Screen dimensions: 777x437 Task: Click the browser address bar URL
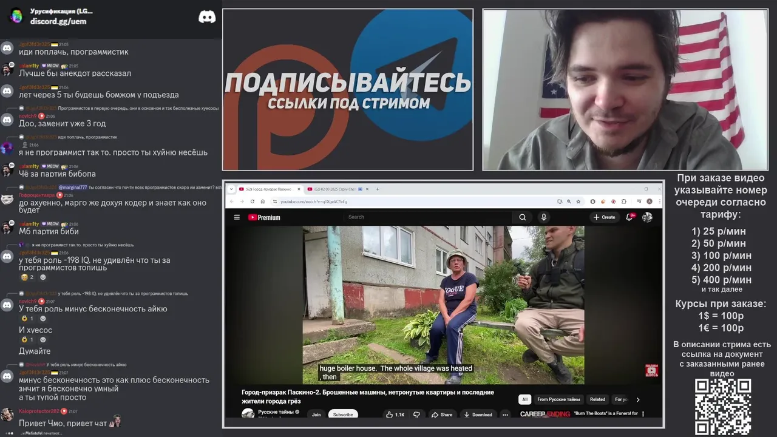313,202
